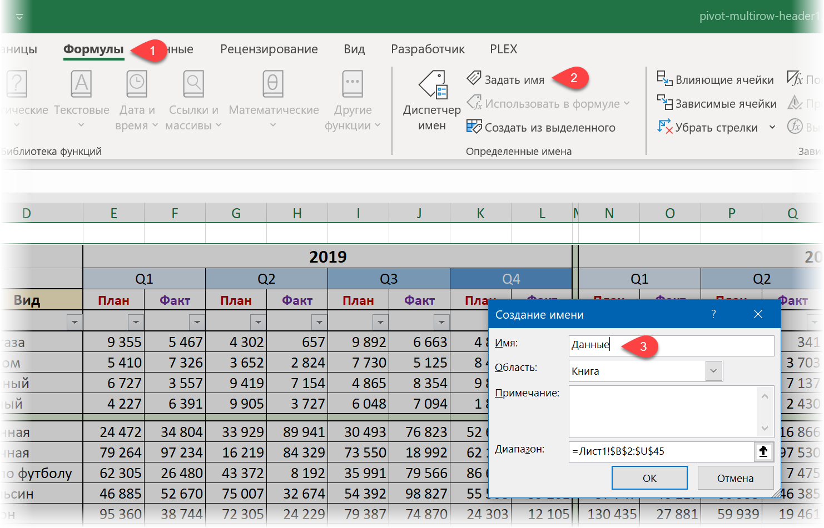The height and width of the screenshot is (528, 824).
Task: Click the Факт header in column H
Action: click(297, 300)
